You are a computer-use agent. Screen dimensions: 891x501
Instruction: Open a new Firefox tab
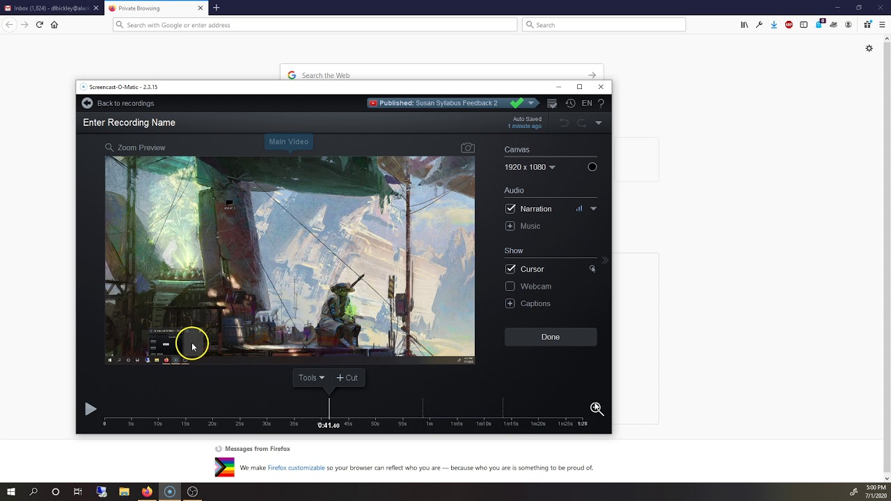pyautogui.click(x=216, y=8)
